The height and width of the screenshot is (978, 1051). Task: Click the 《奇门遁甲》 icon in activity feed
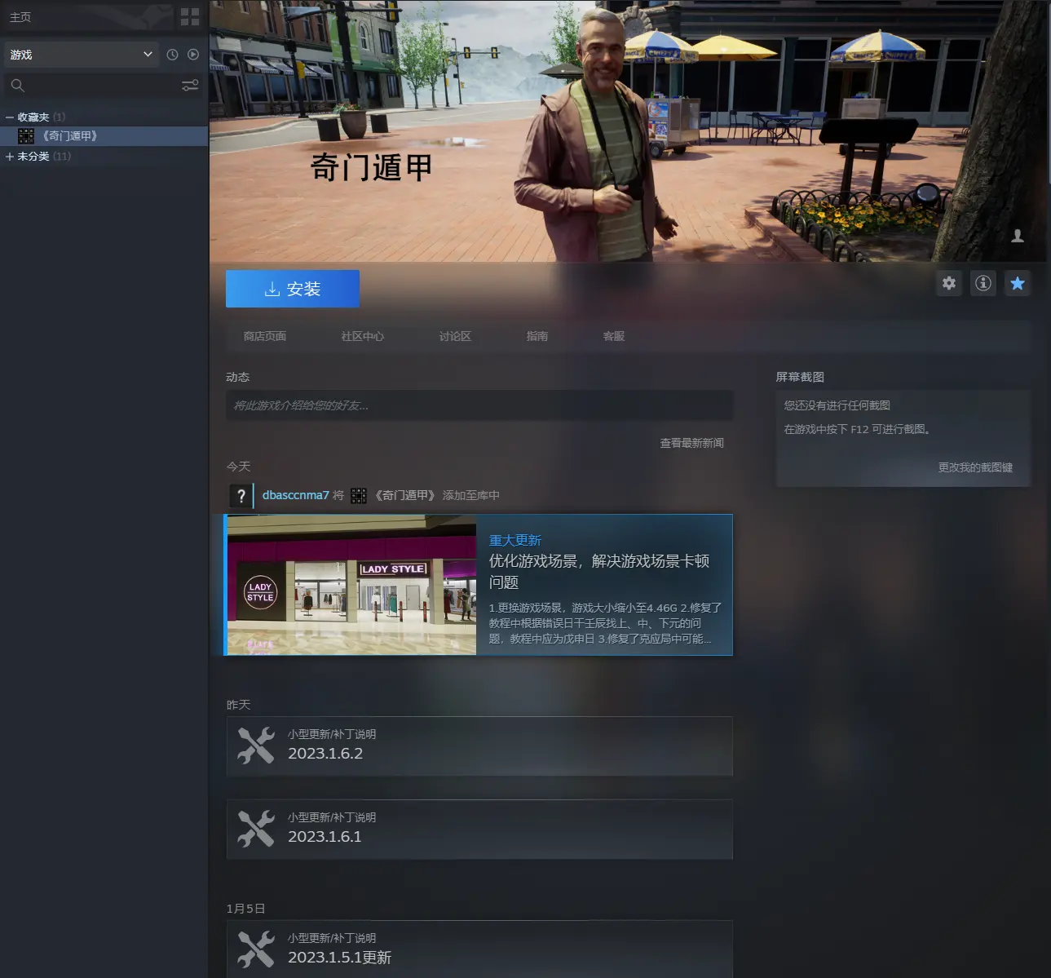(359, 495)
